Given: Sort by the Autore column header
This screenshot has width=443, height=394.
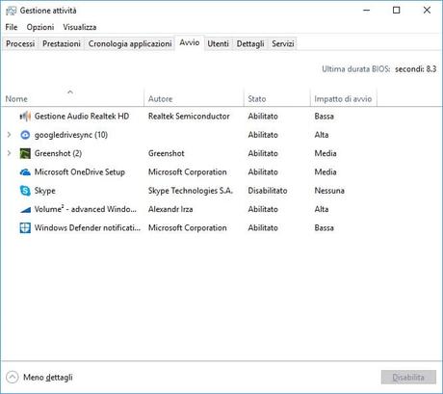Looking at the screenshot, I should point(195,98).
